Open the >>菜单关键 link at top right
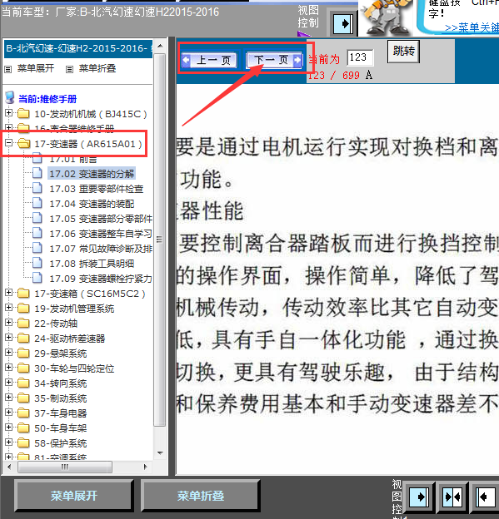This screenshot has width=499, height=519. [472, 27]
